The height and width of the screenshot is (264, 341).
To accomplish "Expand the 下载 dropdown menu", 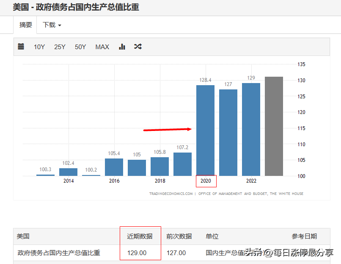I will pyautogui.click(x=52, y=25).
